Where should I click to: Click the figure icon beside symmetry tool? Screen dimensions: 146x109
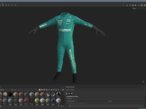coord(9,5)
